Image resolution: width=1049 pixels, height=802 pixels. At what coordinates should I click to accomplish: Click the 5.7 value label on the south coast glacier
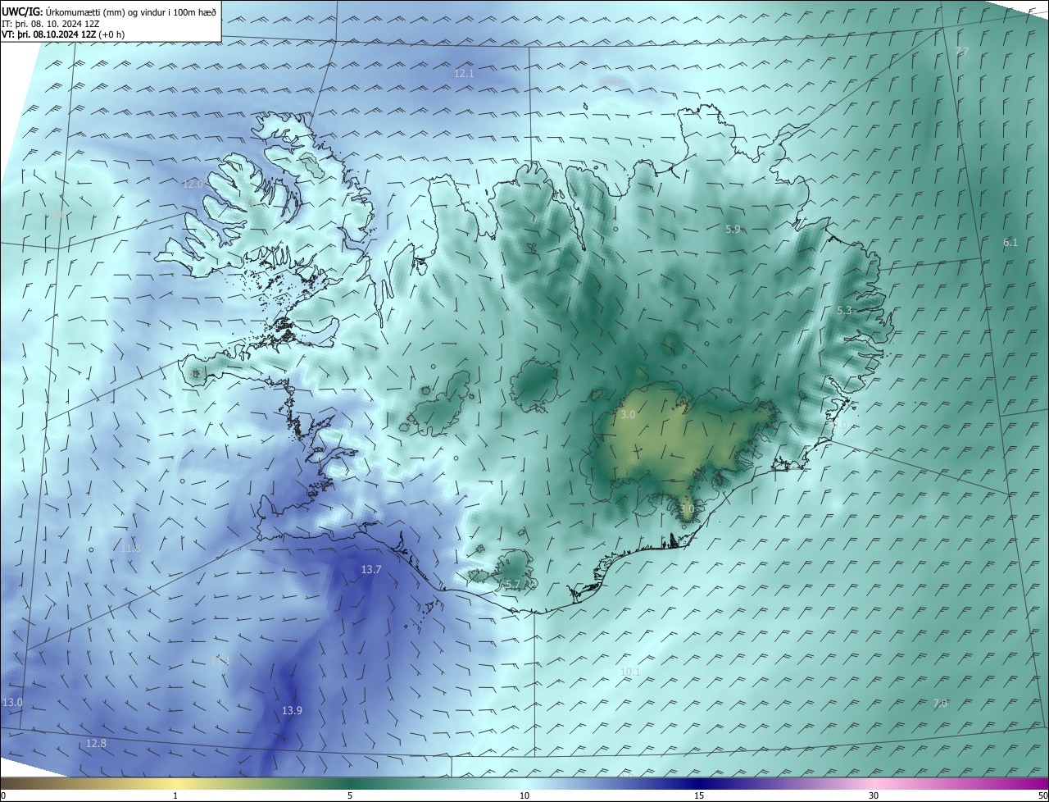[512, 585]
